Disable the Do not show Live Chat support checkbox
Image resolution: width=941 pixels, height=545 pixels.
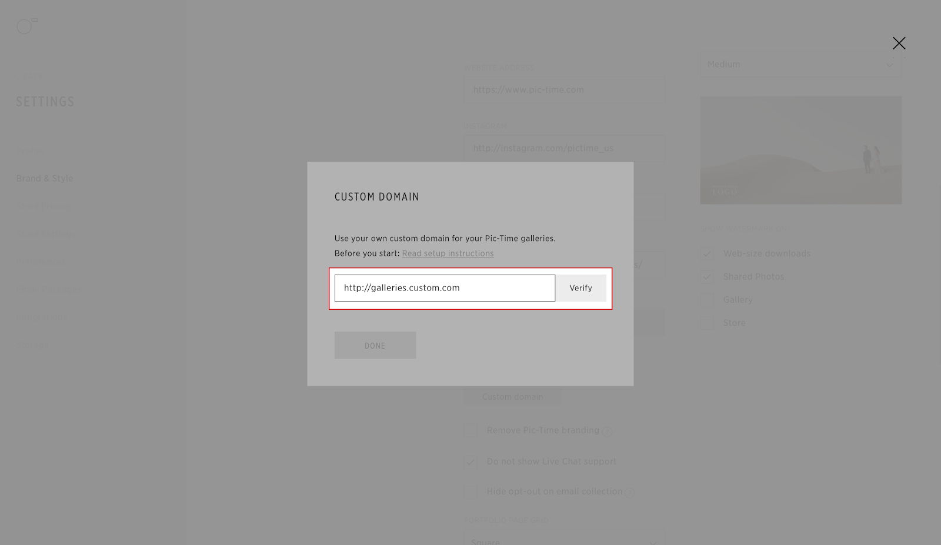coord(470,462)
